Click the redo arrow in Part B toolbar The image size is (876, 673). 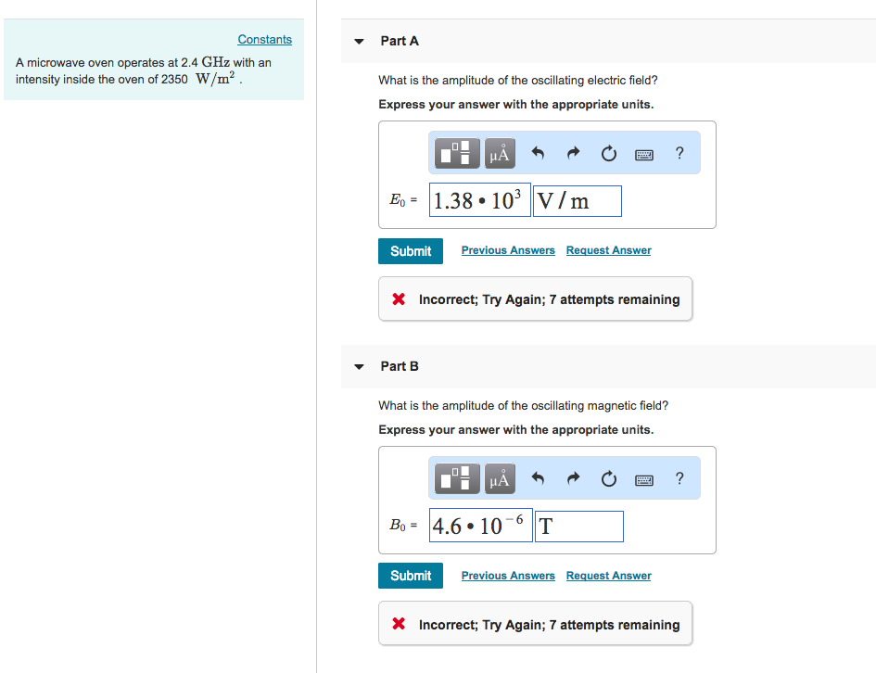[x=572, y=479]
